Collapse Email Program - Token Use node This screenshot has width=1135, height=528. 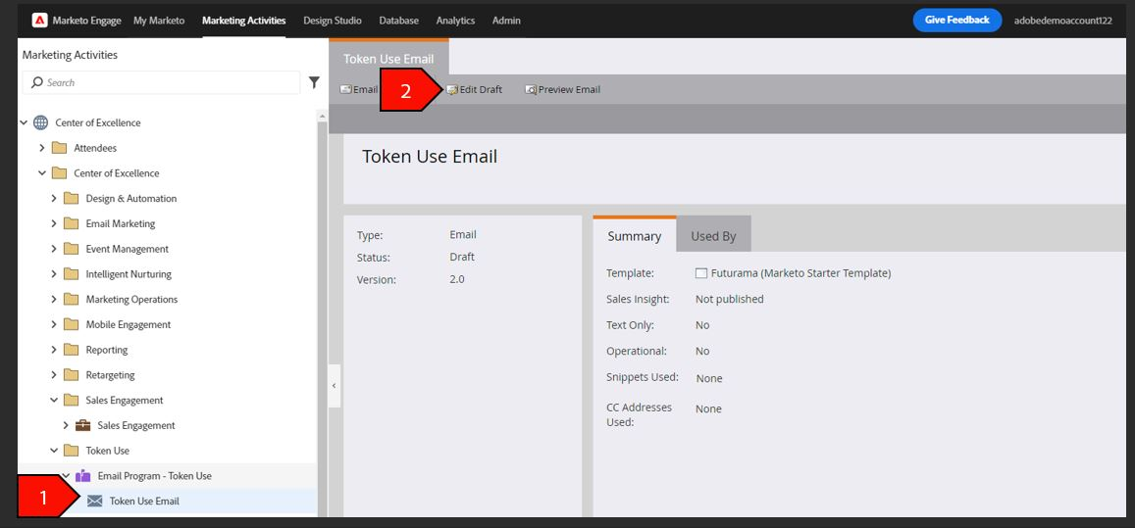(x=66, y=476)
